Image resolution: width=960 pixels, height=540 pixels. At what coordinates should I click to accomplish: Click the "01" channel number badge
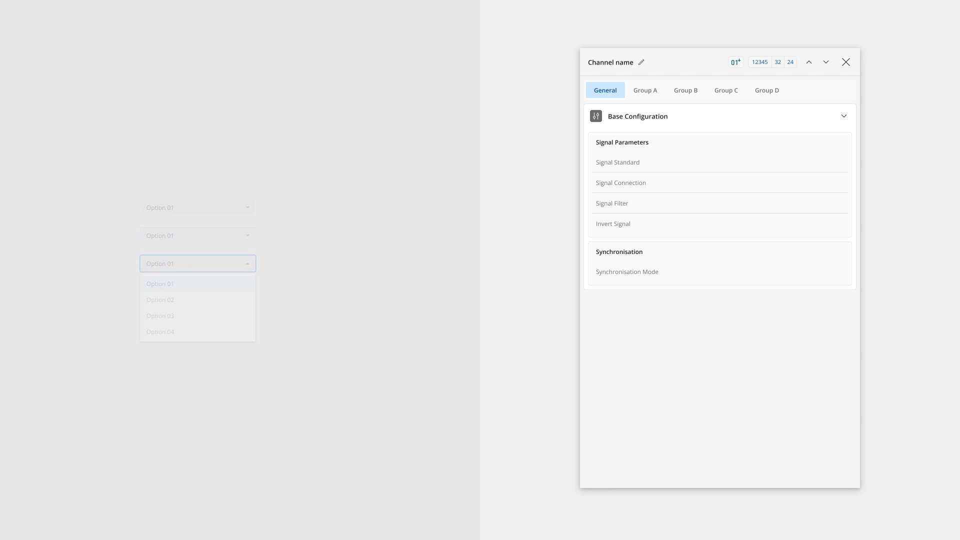click(735, 62)
